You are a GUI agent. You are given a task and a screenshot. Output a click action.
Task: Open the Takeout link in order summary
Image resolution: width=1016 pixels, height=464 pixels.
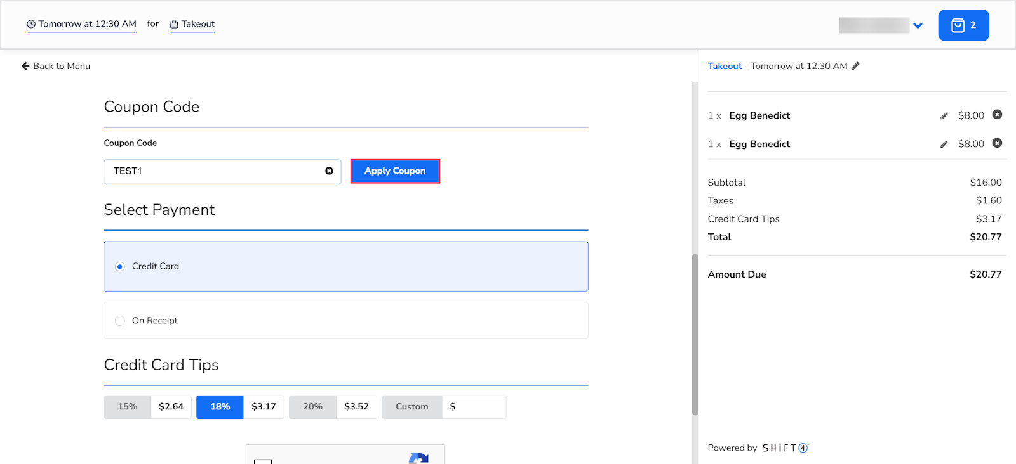(x=725, y=66)
